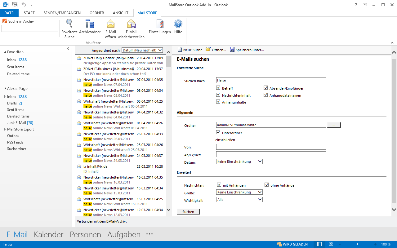The image size is (397, 248).
Task: Expand the Inbox folder under Alexis Page
Action: 5,97
